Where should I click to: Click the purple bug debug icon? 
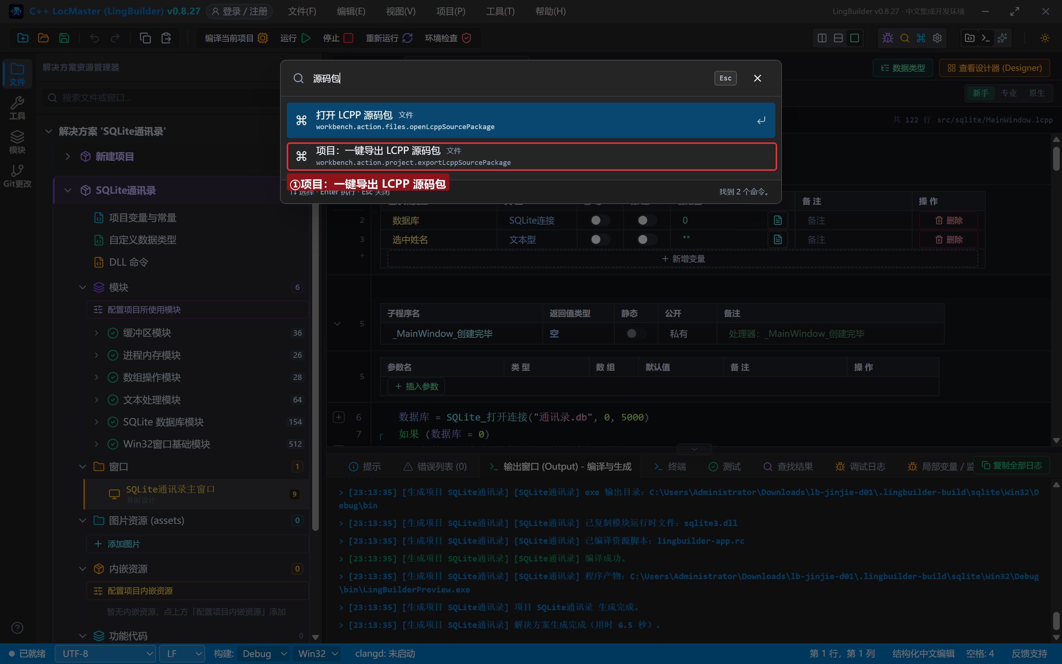(887, 38)
